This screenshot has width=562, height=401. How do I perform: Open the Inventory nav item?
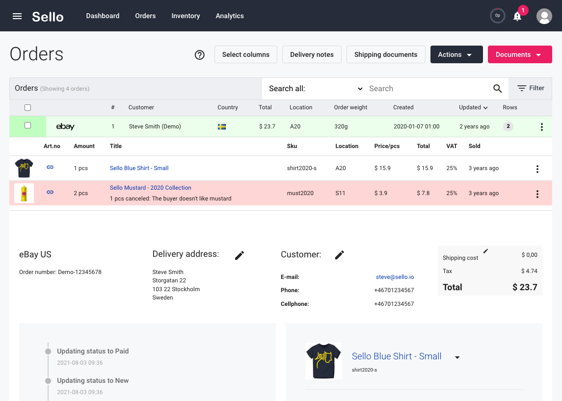[186, 16]
